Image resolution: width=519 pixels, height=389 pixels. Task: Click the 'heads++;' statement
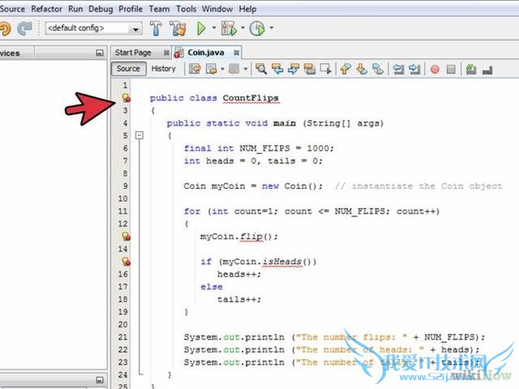tap(239, 274)
